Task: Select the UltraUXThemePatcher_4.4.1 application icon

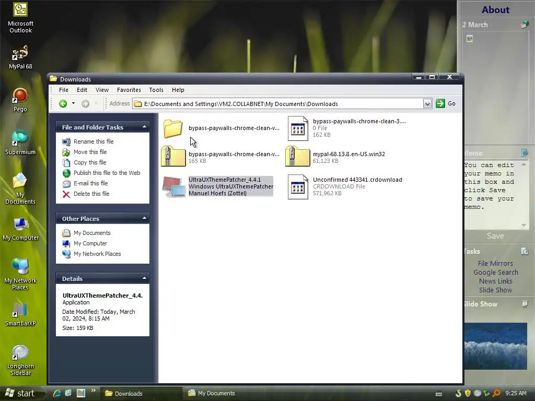Action: (173, 186)
